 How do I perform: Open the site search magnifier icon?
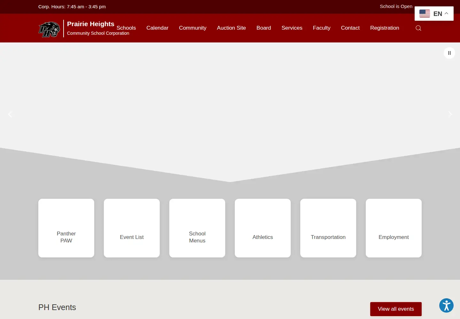pyautogui.click(x=418, y=28)
